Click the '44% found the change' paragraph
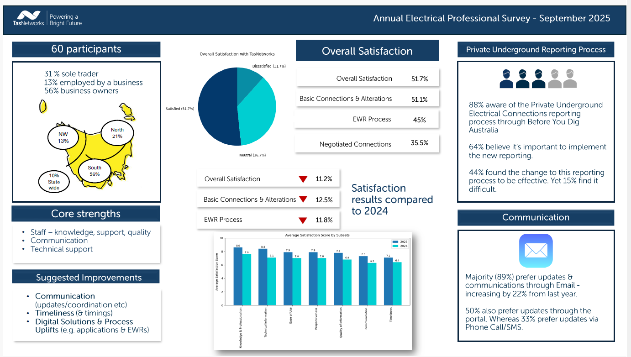 coord(536,181)
